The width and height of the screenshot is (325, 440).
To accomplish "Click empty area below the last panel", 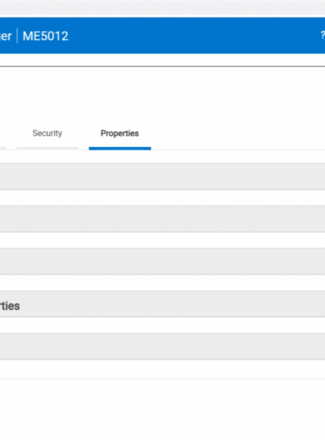I will (162, 410).
